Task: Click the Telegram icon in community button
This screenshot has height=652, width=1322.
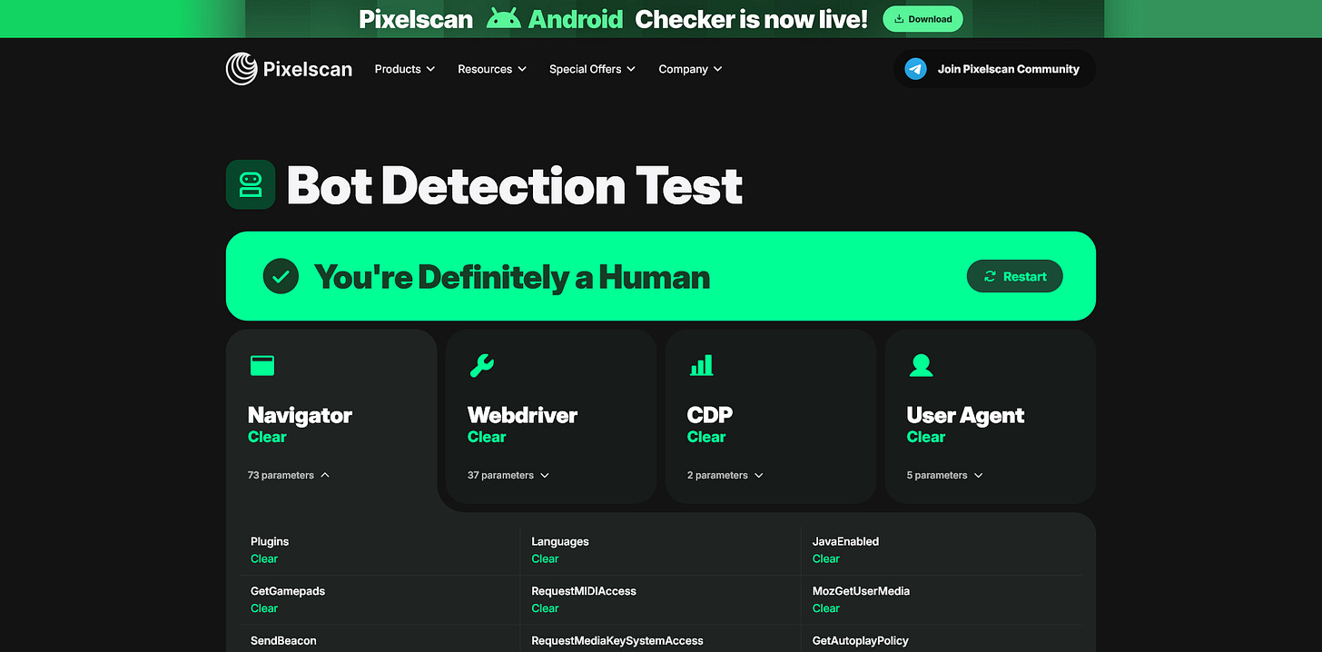Action: (x=915, y=69)
